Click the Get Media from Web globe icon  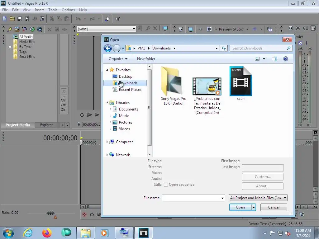coord(32,29)
